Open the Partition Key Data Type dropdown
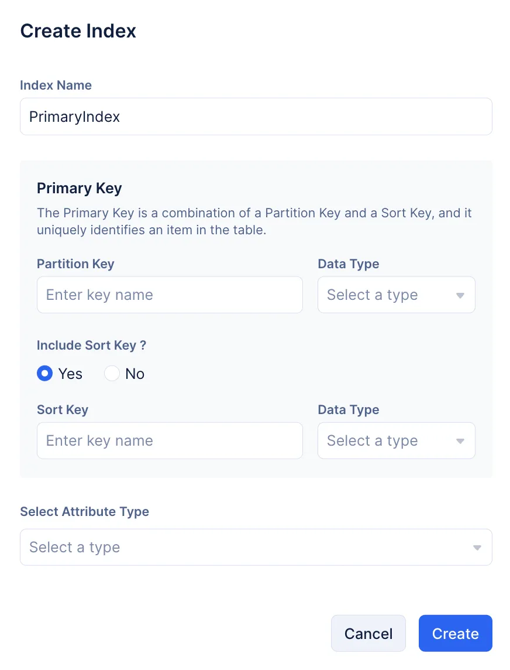 (x=396, y=295)
